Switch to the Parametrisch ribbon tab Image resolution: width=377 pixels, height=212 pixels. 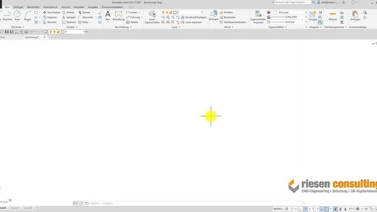[x=50, y=7]
